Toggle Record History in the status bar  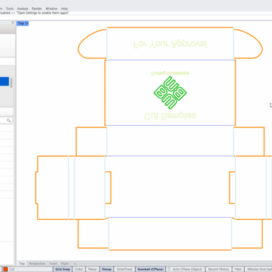tap(219, 269)
